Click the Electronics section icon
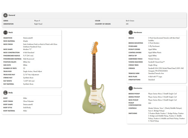The height and width of the screenshot is (138, 188). tap(131, 88)
